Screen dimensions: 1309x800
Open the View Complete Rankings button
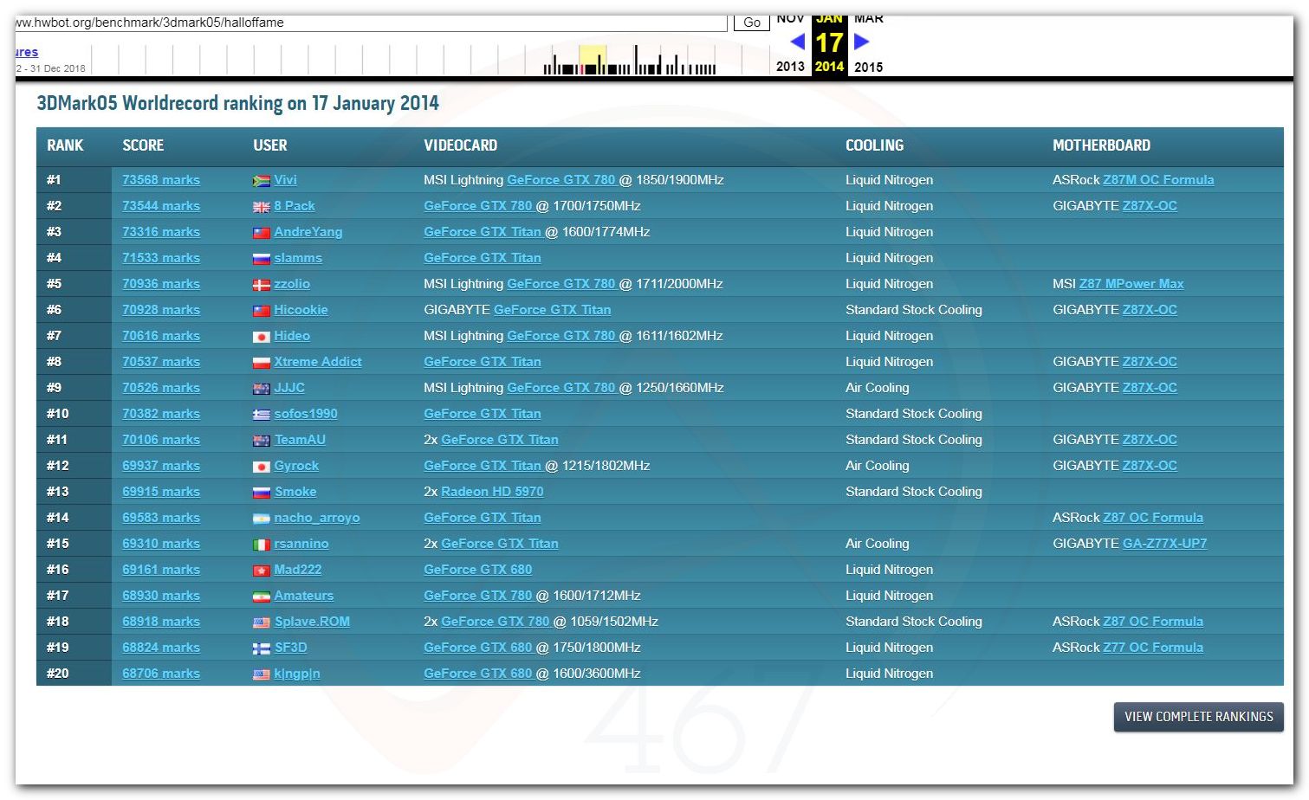1198,717
